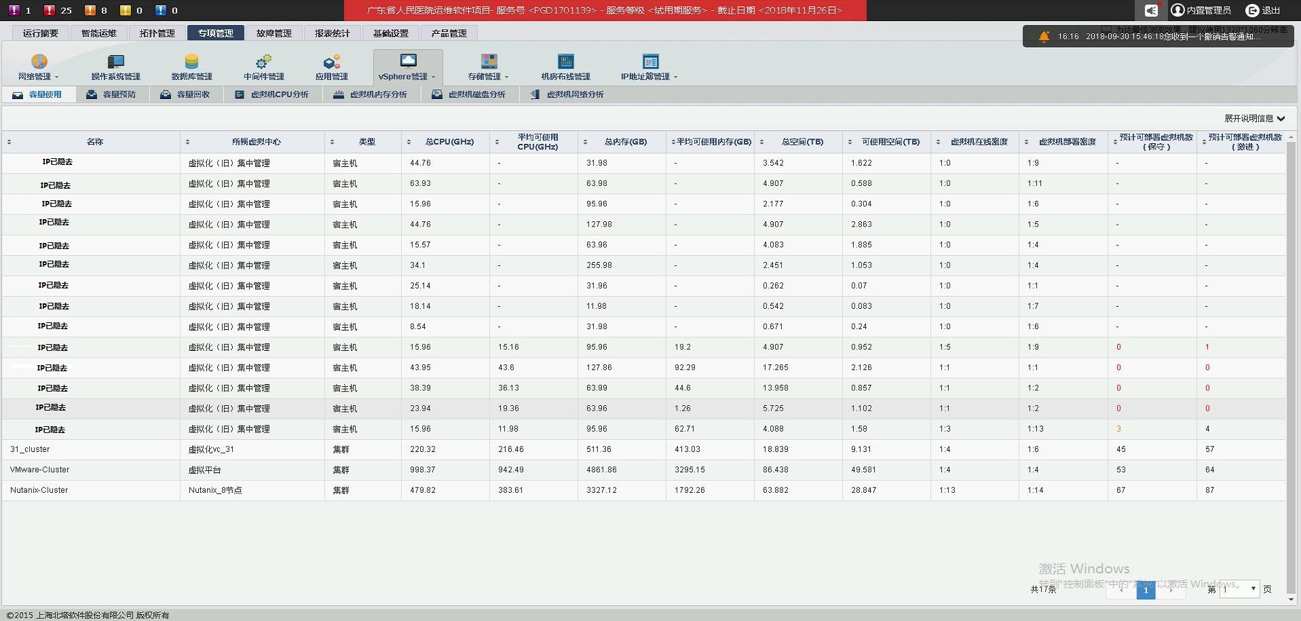Open the 故障管理 menu item
Viewport: 1301px width, 621px height.
[274, 33]
